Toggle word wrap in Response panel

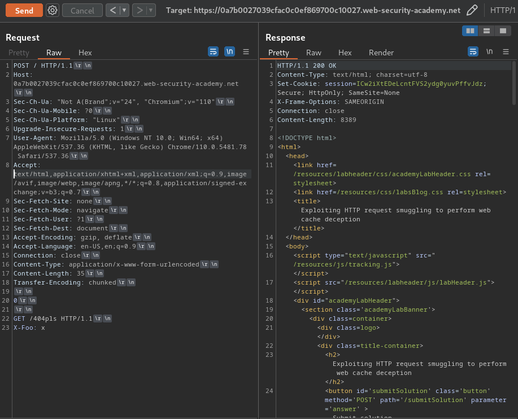coord(473,51)
